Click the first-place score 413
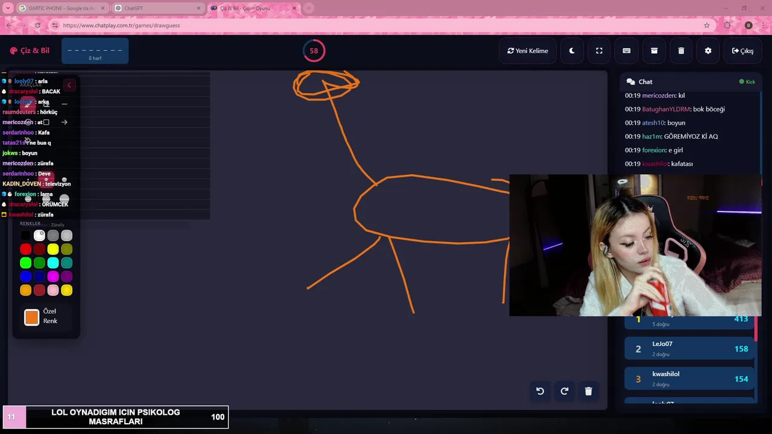 (x=741, y=319)
